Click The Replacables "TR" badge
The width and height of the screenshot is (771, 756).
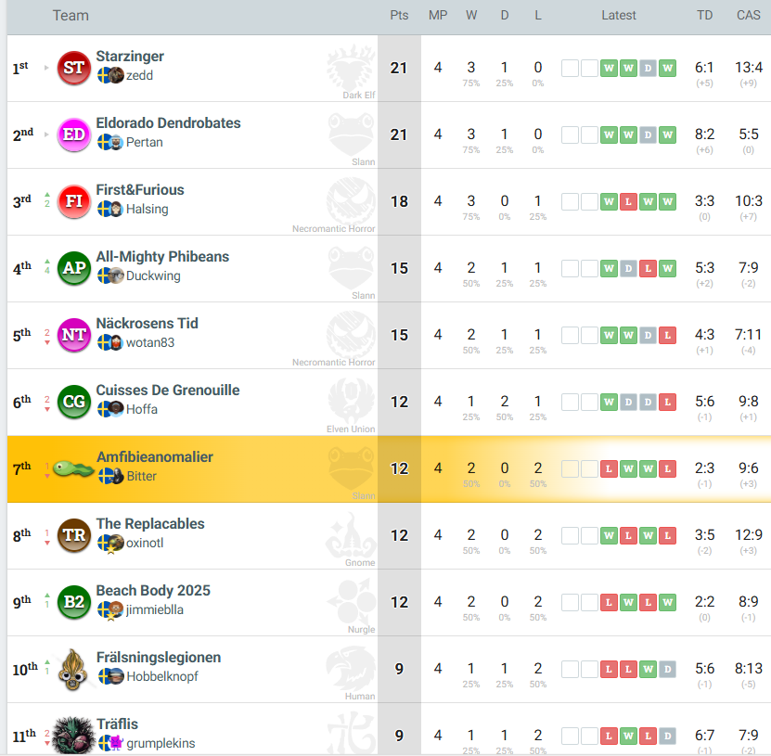(x=74, y=536)
